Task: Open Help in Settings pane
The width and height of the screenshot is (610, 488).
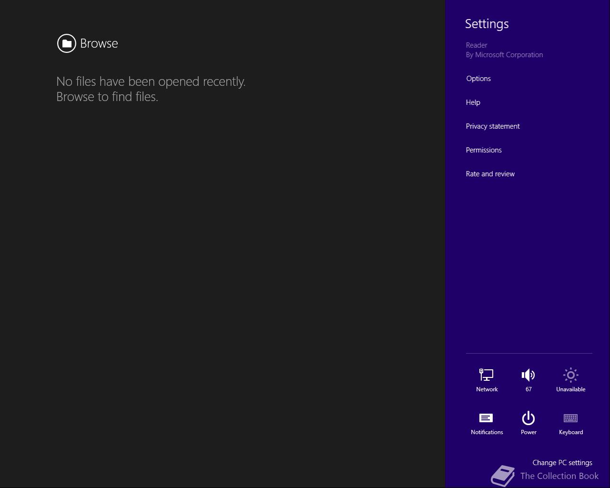Action: pos(473,102)
